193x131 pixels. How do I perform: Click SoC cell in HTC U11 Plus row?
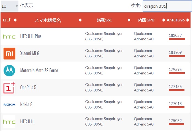[x=104, y=36]
